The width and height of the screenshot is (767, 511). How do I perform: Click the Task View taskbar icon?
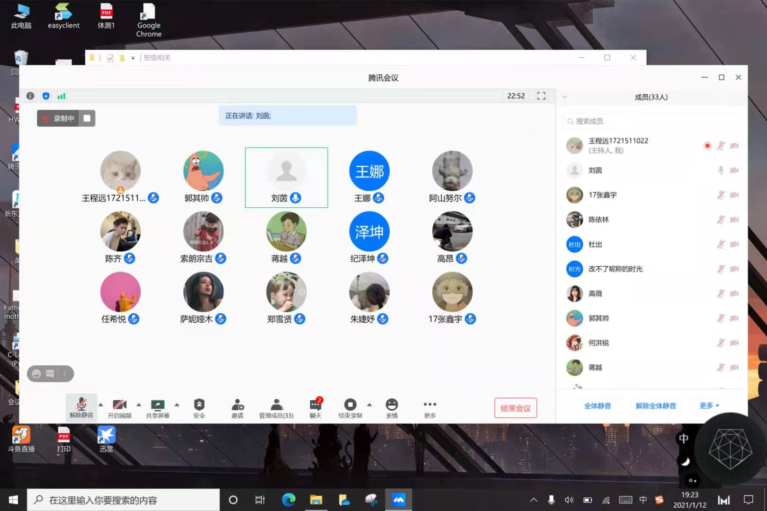(x=260, y=500)
